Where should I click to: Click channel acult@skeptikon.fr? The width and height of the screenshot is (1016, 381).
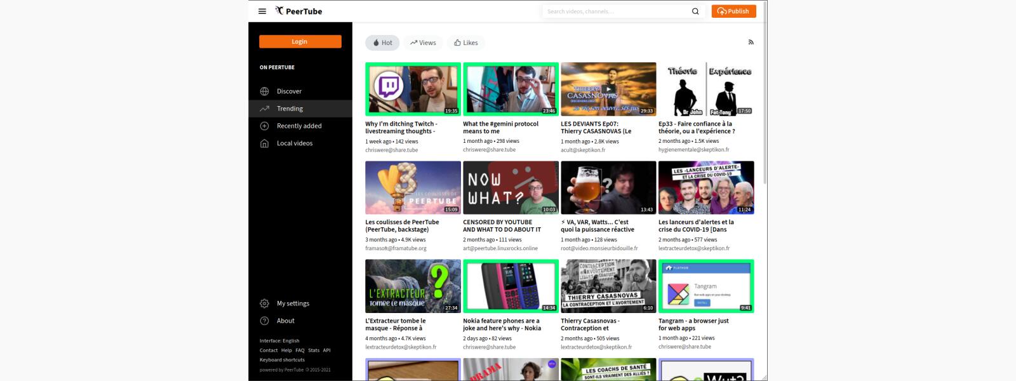click(583, 150)
